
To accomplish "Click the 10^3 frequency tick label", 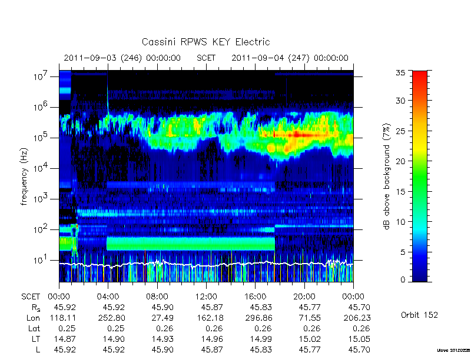I will (x=41, y=198).
